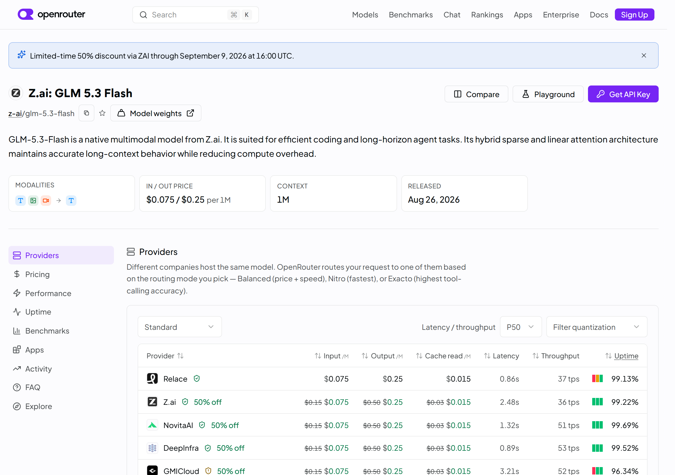The width and height of the screenshot is (675, 475).
Task: Click the 50% off label for NovitaAI
Action: pos(225,425)
